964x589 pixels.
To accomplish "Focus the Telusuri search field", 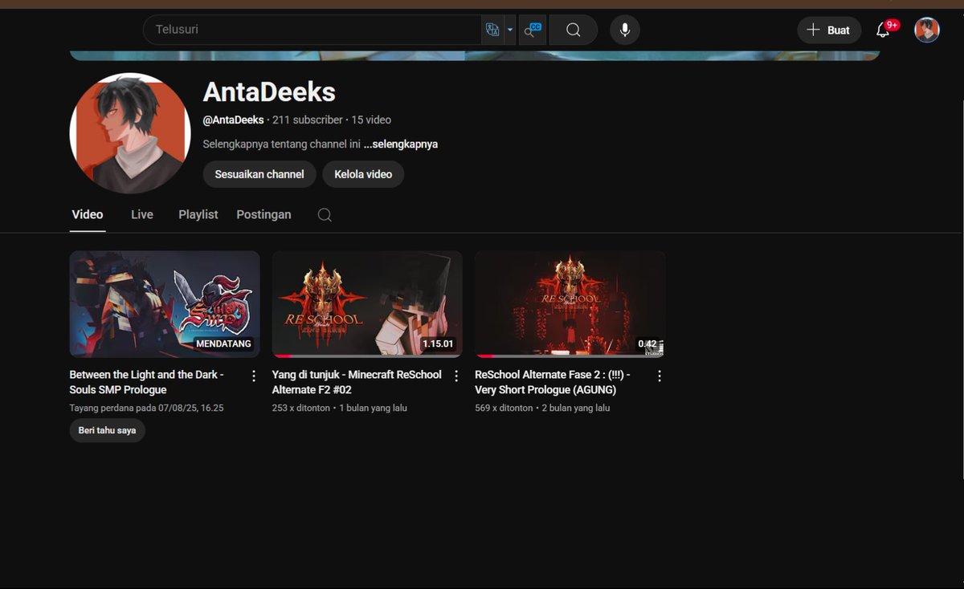I will (x=313, y=30).
